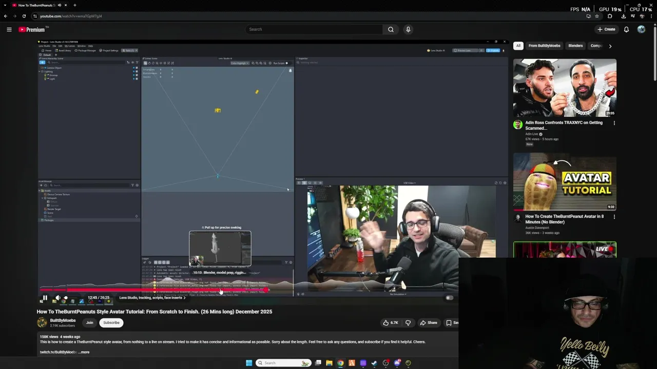
Task: Subscribe to BuiltByMoebs
Action: coord(111,323)
